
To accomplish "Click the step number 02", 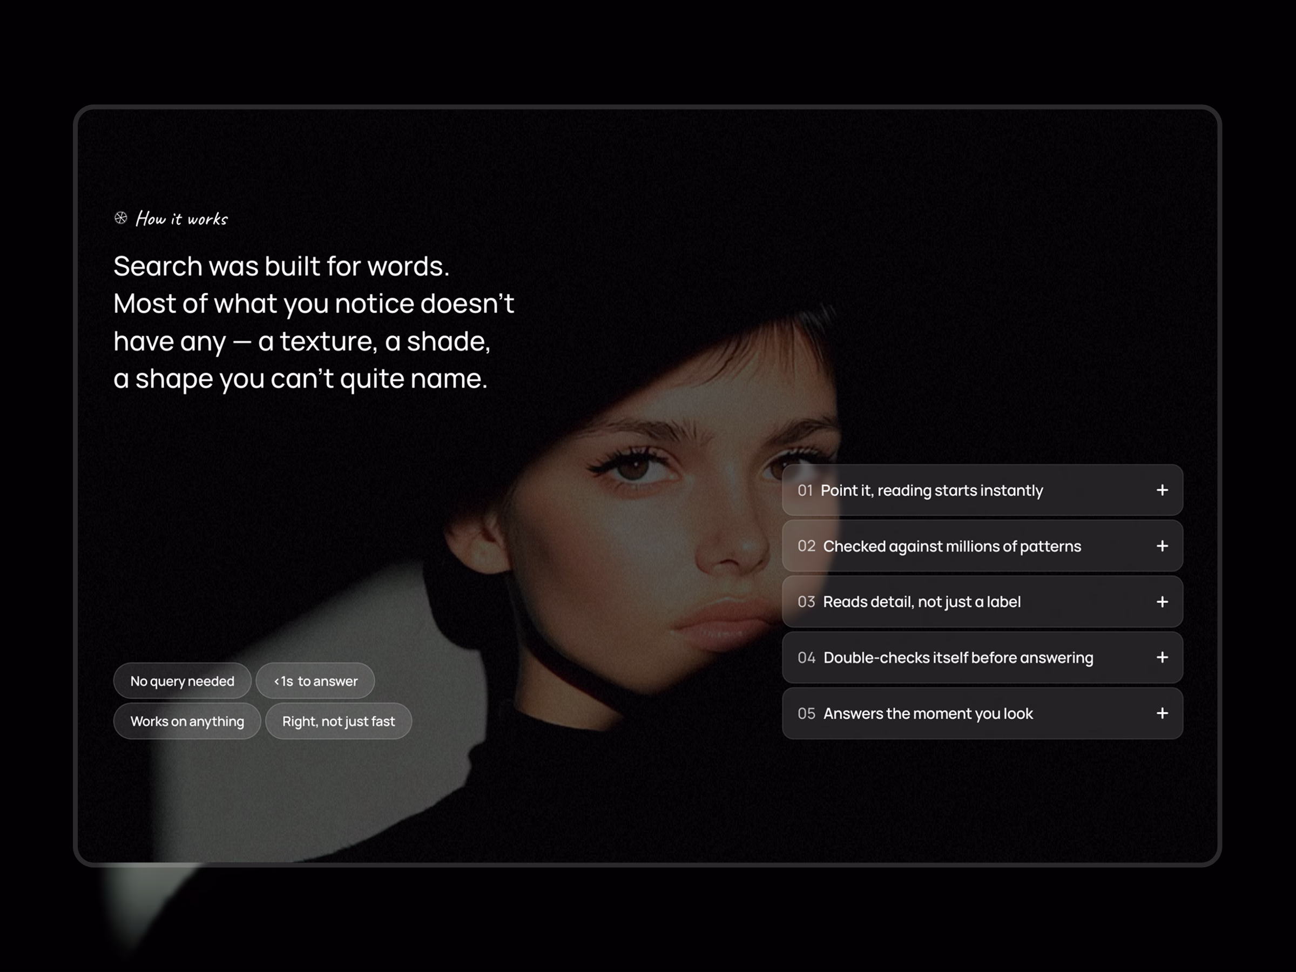I will click(806, 546).
